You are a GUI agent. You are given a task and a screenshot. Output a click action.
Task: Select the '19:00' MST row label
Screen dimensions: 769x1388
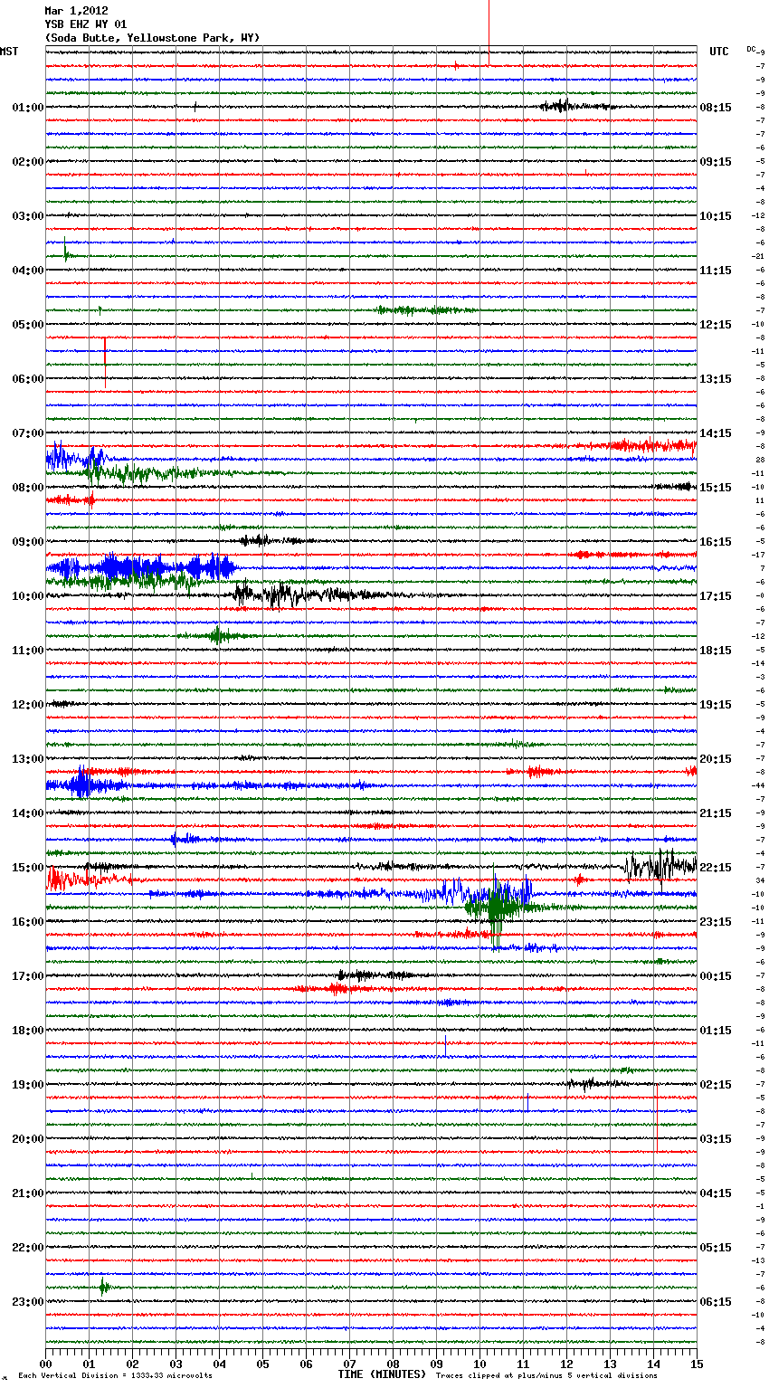28,1085
